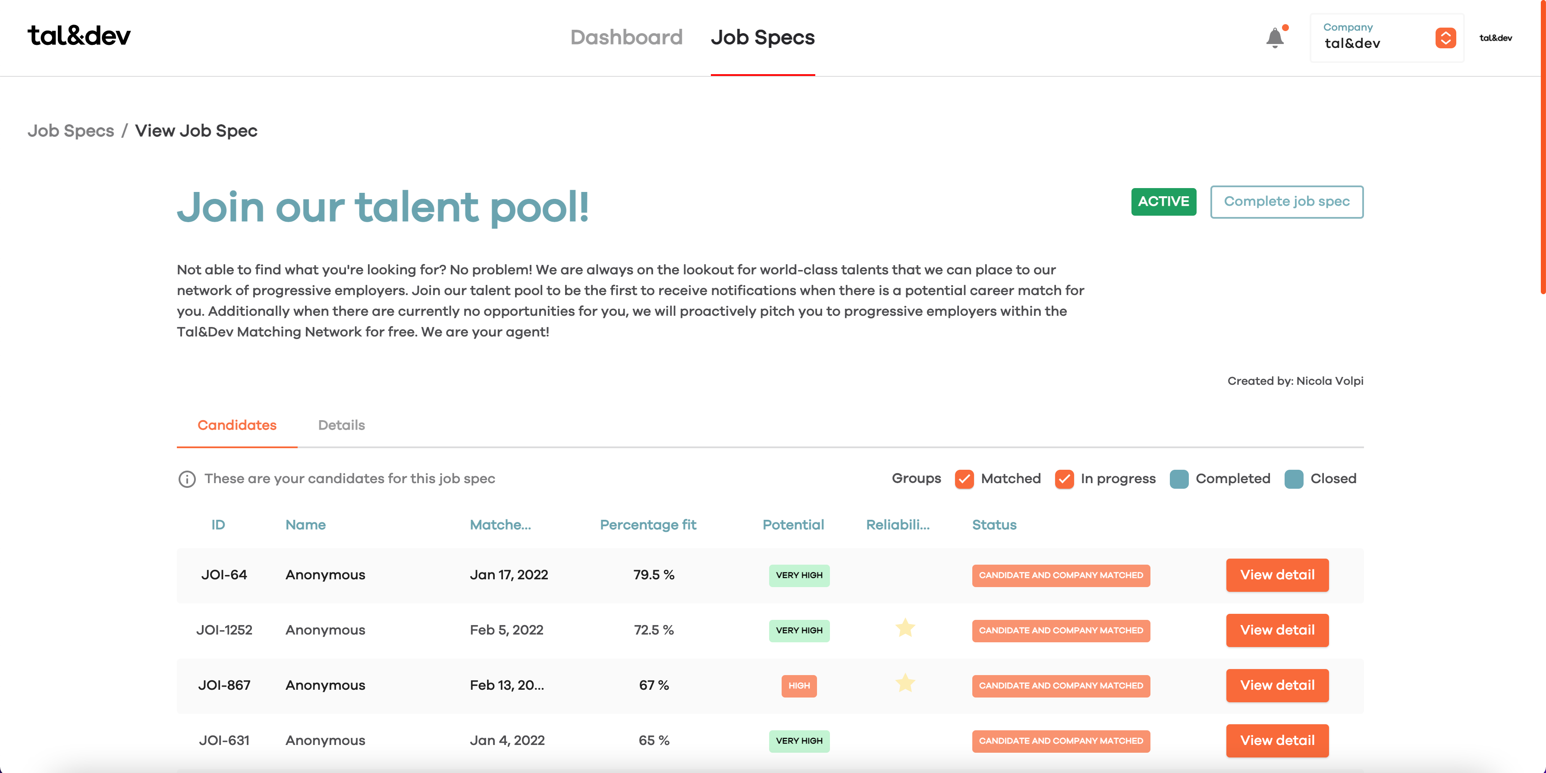Click the date Jan 17, 2022
The image size is (1546, 773).
[509, 575]
